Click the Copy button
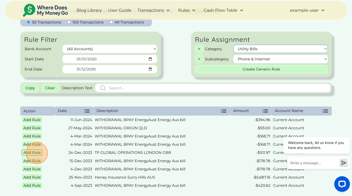Screen dimensions: 352x196 30,88
